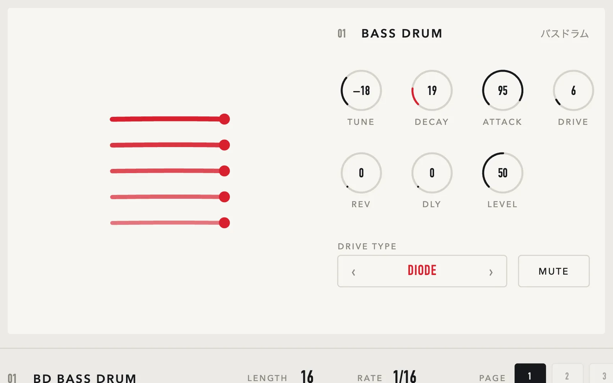Click the middle red line handle in visualizer
Image resolution: width=613 pixels, height=383 pixels.
(x=225, y=171)
